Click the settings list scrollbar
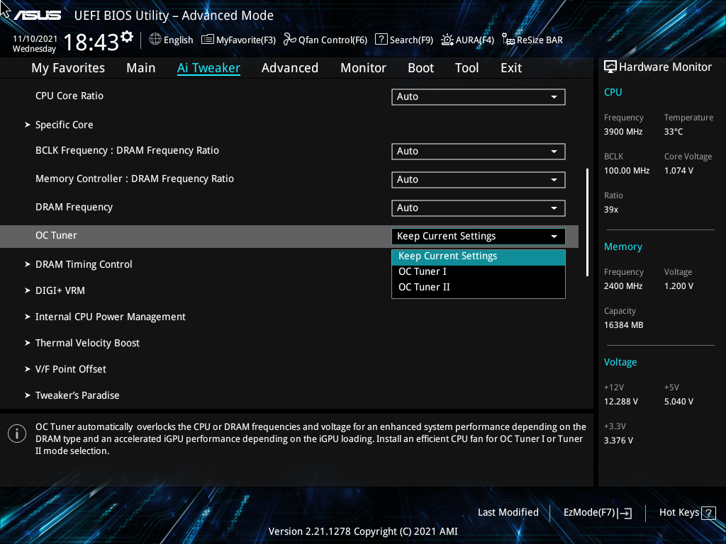Image resolution: width=726 pixels, height=544 pixels. [x=587, y=222]
